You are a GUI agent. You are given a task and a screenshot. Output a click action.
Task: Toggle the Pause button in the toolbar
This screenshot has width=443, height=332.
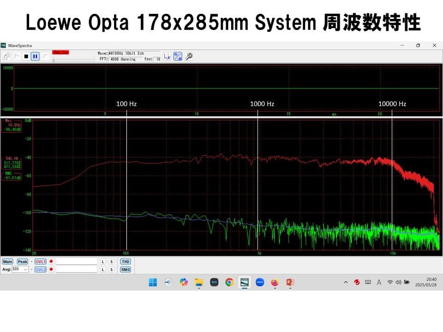point(35,56)
